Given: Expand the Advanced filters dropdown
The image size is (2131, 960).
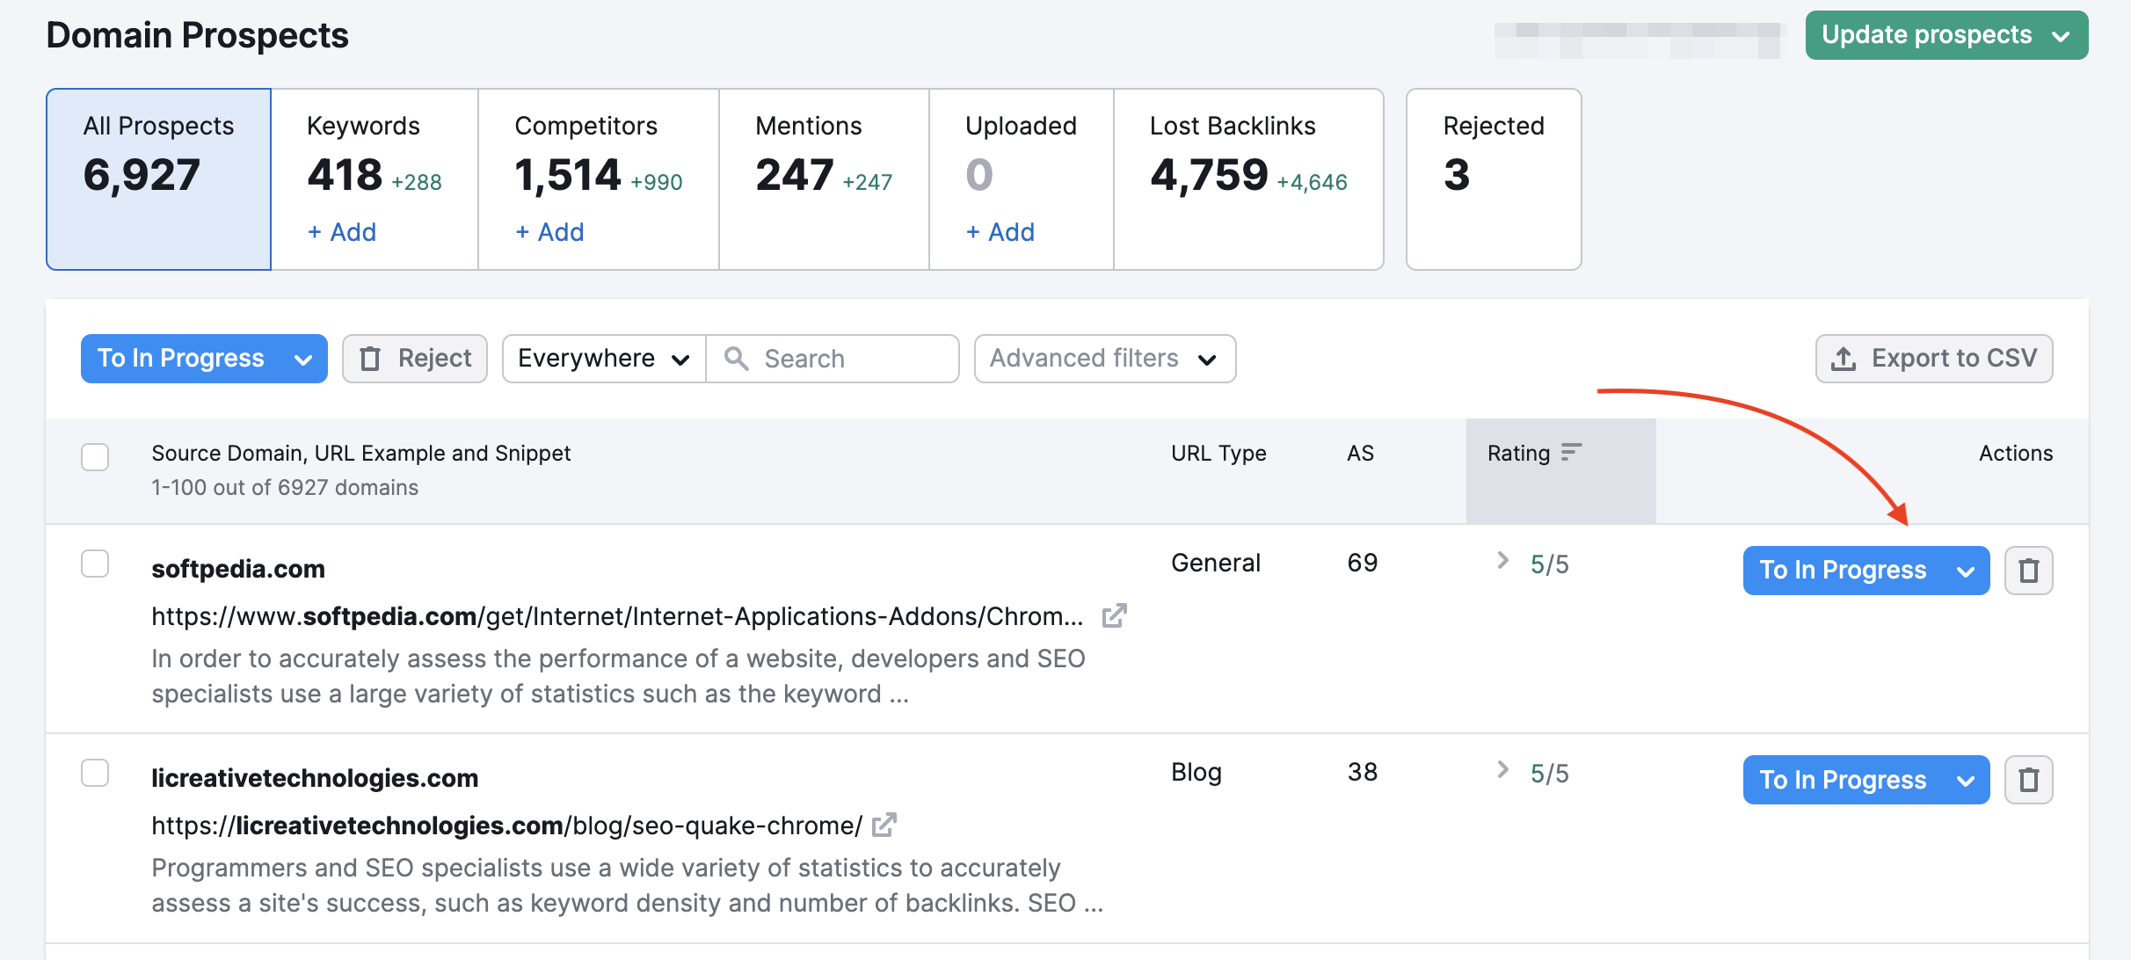Looking at the screenshot, I should coord(1103,358).
